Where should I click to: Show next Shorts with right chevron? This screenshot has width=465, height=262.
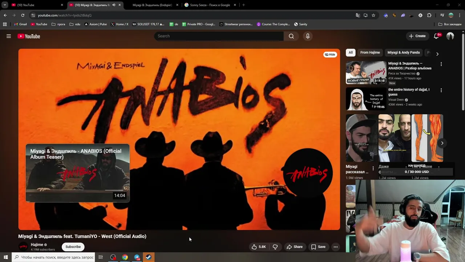442,143
